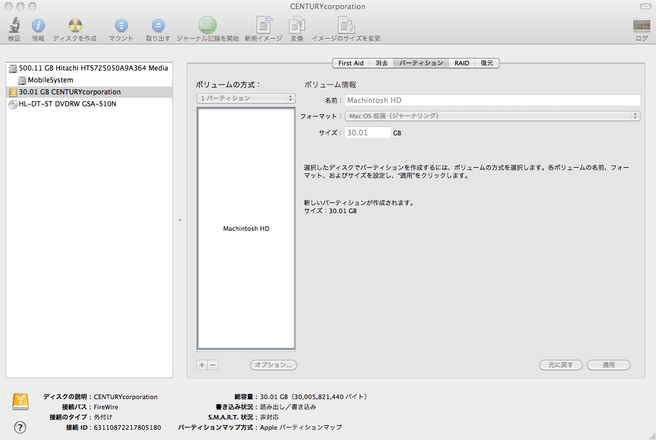Open the ボリュームの方式 partition scheme dropdown
Viewport: 656px width, 440px height.
246,98
